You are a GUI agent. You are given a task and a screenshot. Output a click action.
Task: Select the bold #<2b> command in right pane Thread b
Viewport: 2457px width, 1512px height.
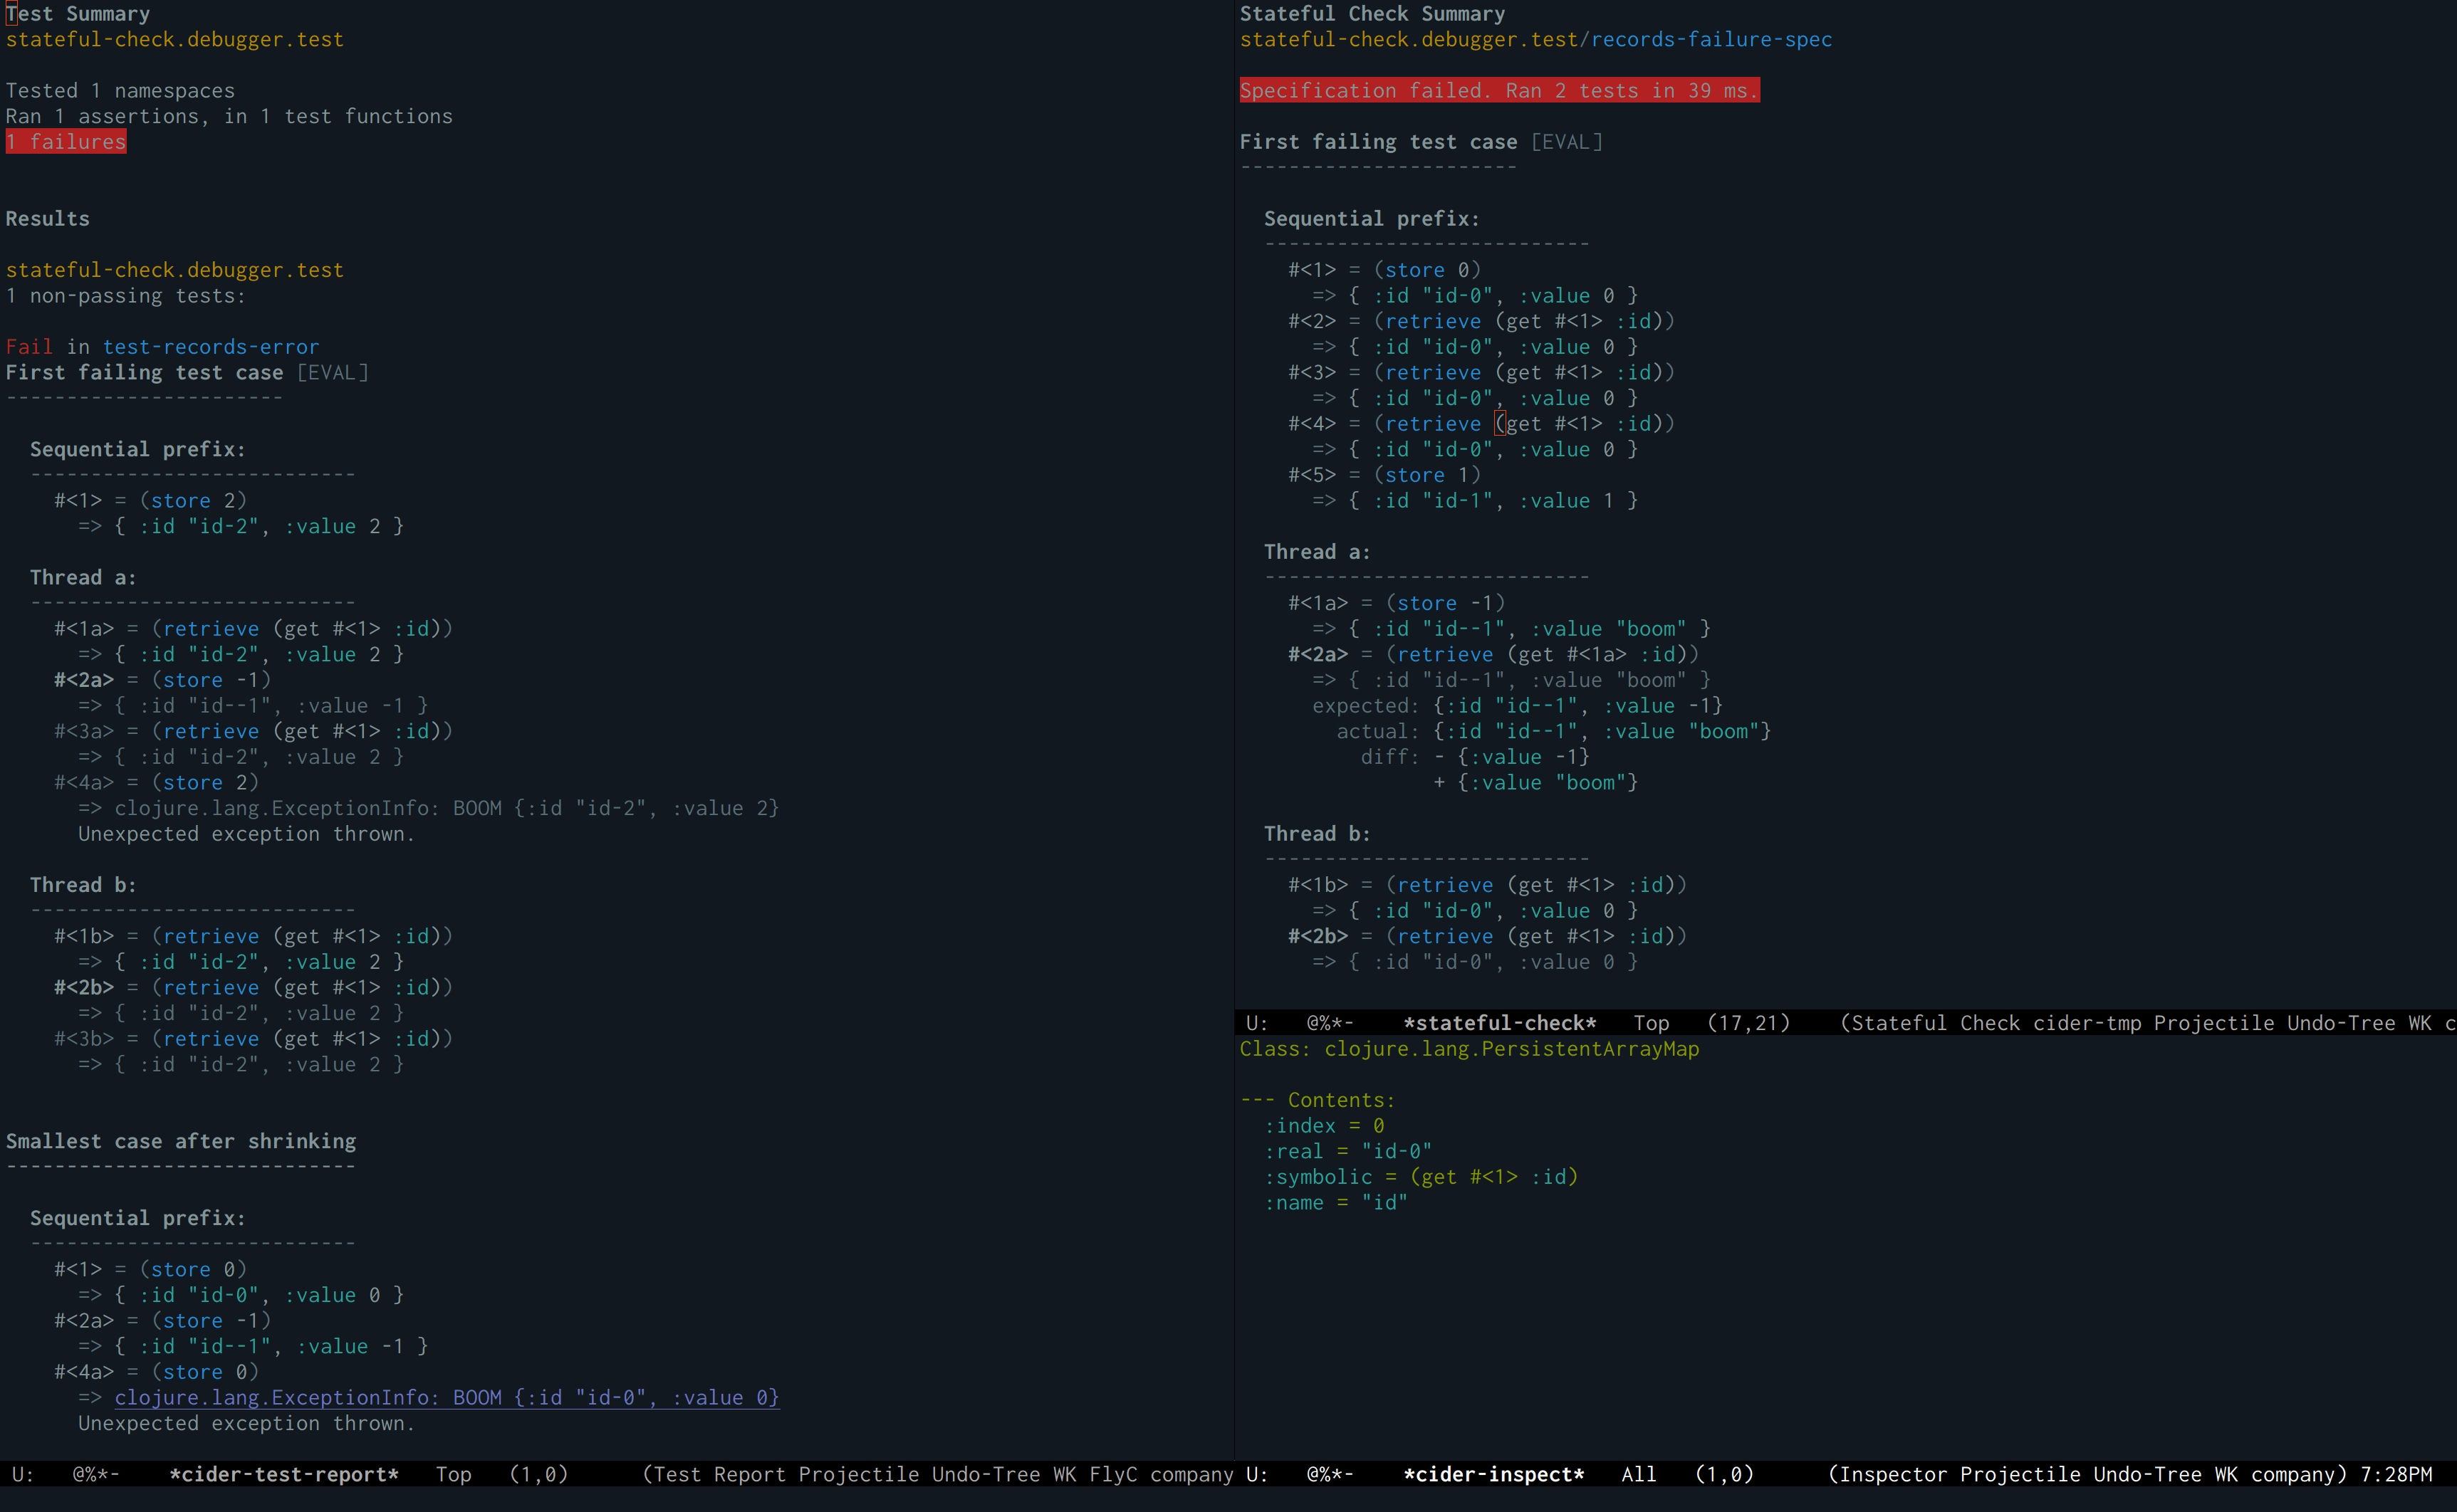(x=1317, y=936)
